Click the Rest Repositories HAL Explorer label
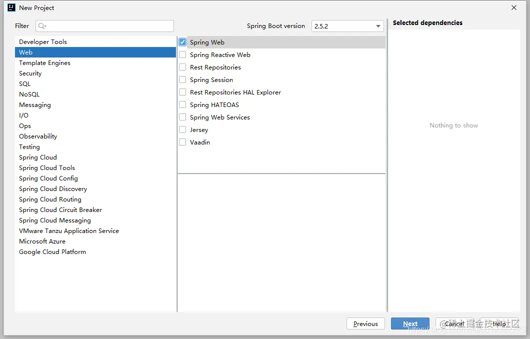The image size is (530, 339). pyautogui.click(x=235, y=92)
